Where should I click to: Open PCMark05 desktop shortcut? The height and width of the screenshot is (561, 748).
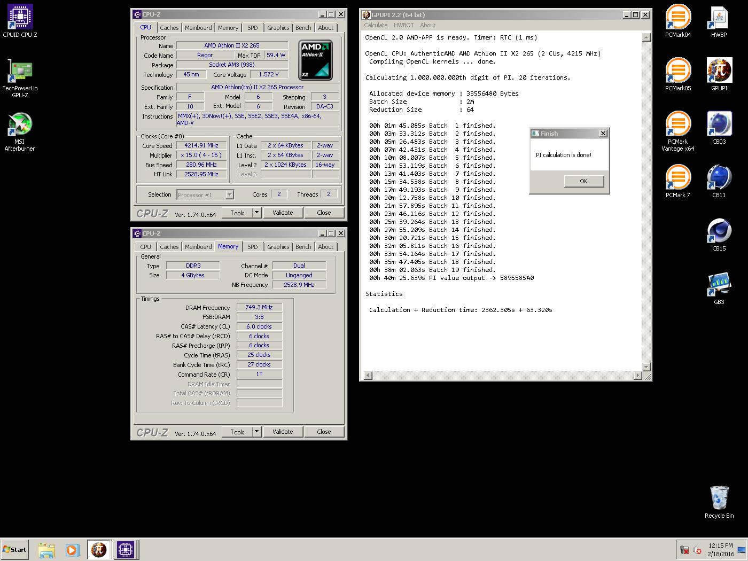678,75
